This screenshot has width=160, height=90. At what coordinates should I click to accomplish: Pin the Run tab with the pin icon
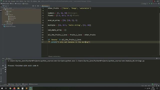(x=3, y=68)
